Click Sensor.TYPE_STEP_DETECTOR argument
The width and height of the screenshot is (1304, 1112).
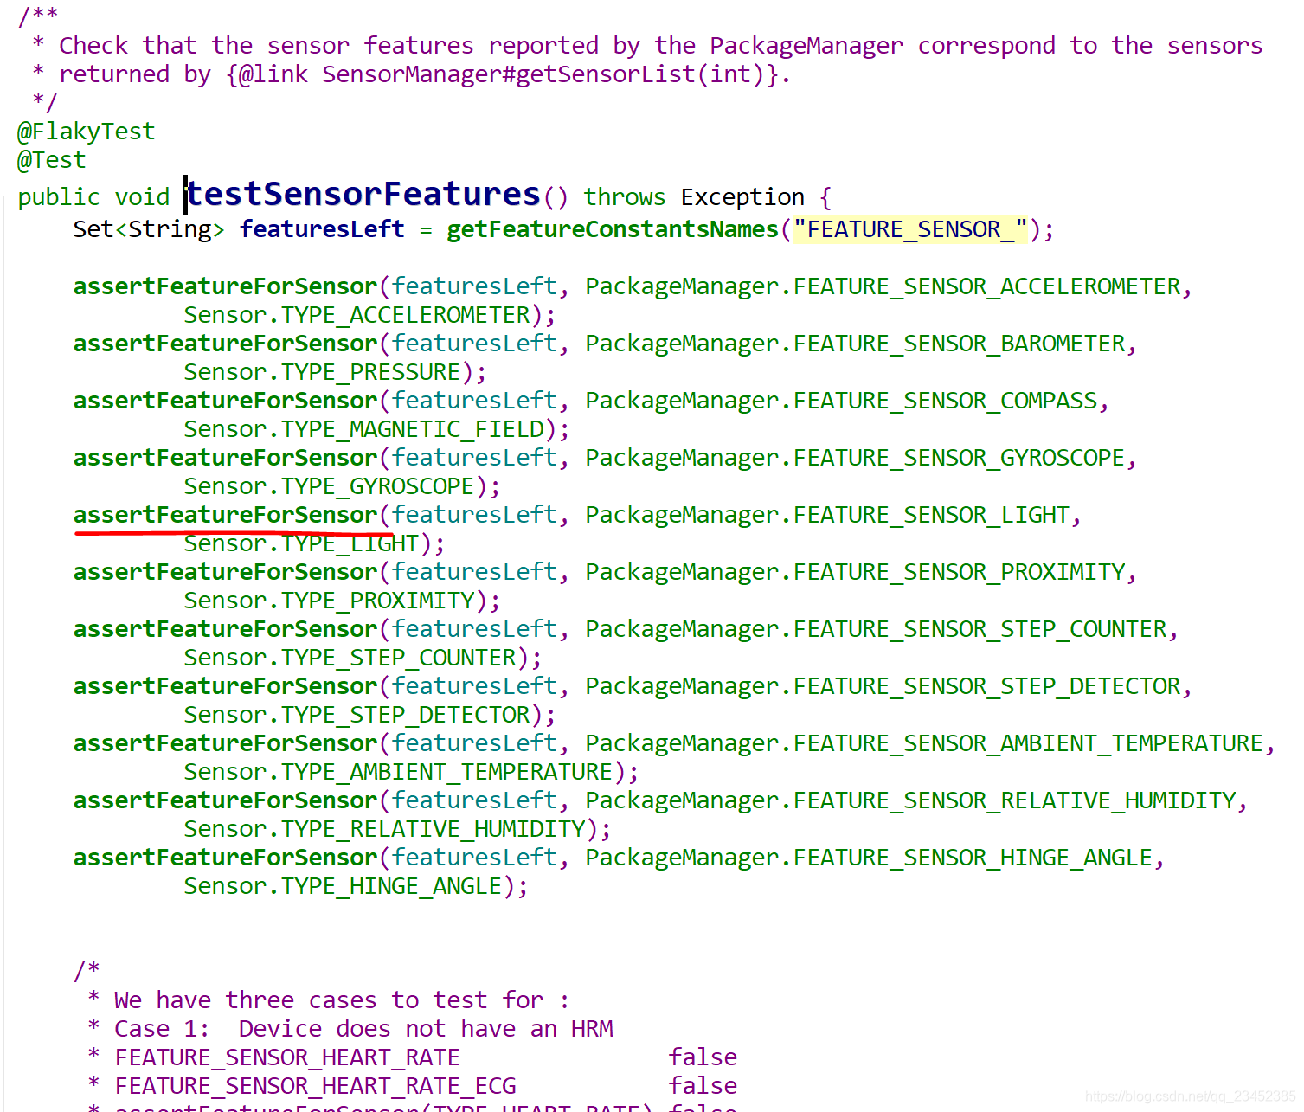click(x=357, y=715)
